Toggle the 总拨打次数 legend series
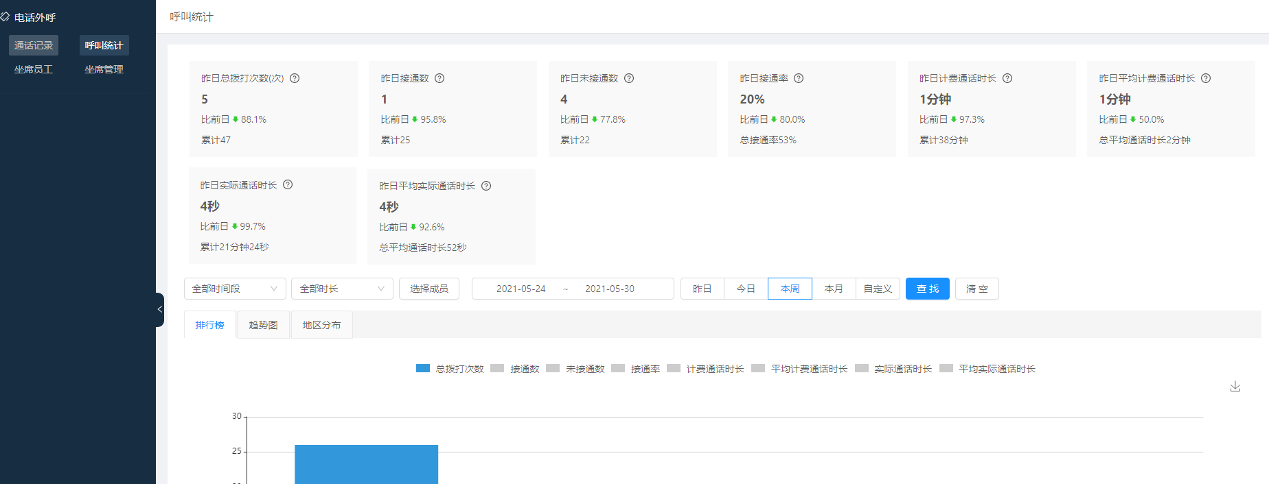The width and height of the screenshot is (1269, 484). [450, 369]
